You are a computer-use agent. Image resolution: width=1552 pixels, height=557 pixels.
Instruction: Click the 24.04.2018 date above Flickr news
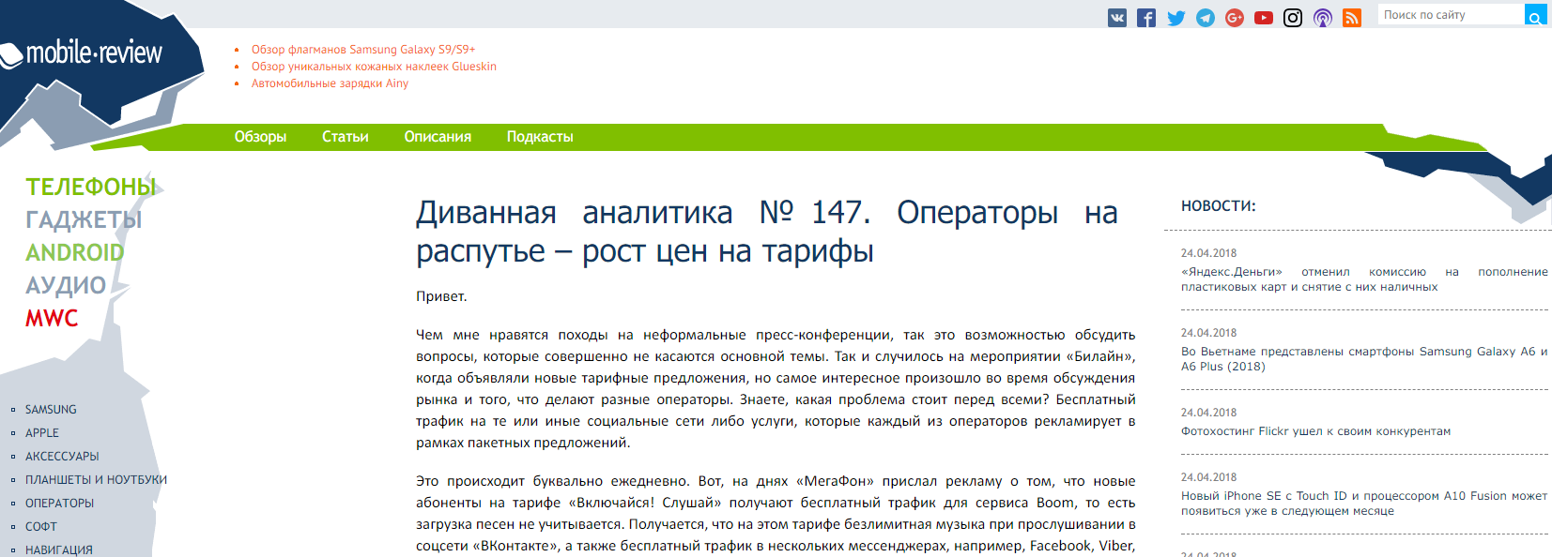1208,413
